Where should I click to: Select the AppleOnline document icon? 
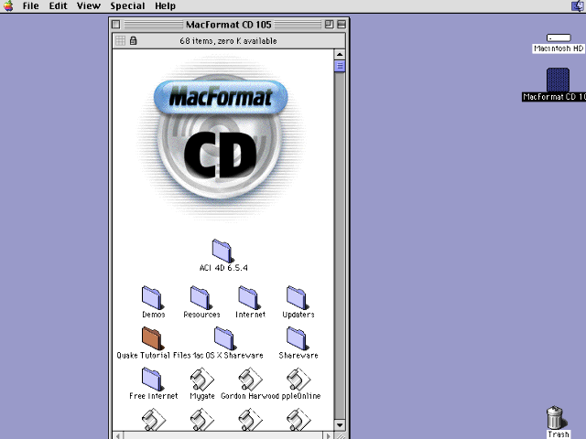point(298,380)
